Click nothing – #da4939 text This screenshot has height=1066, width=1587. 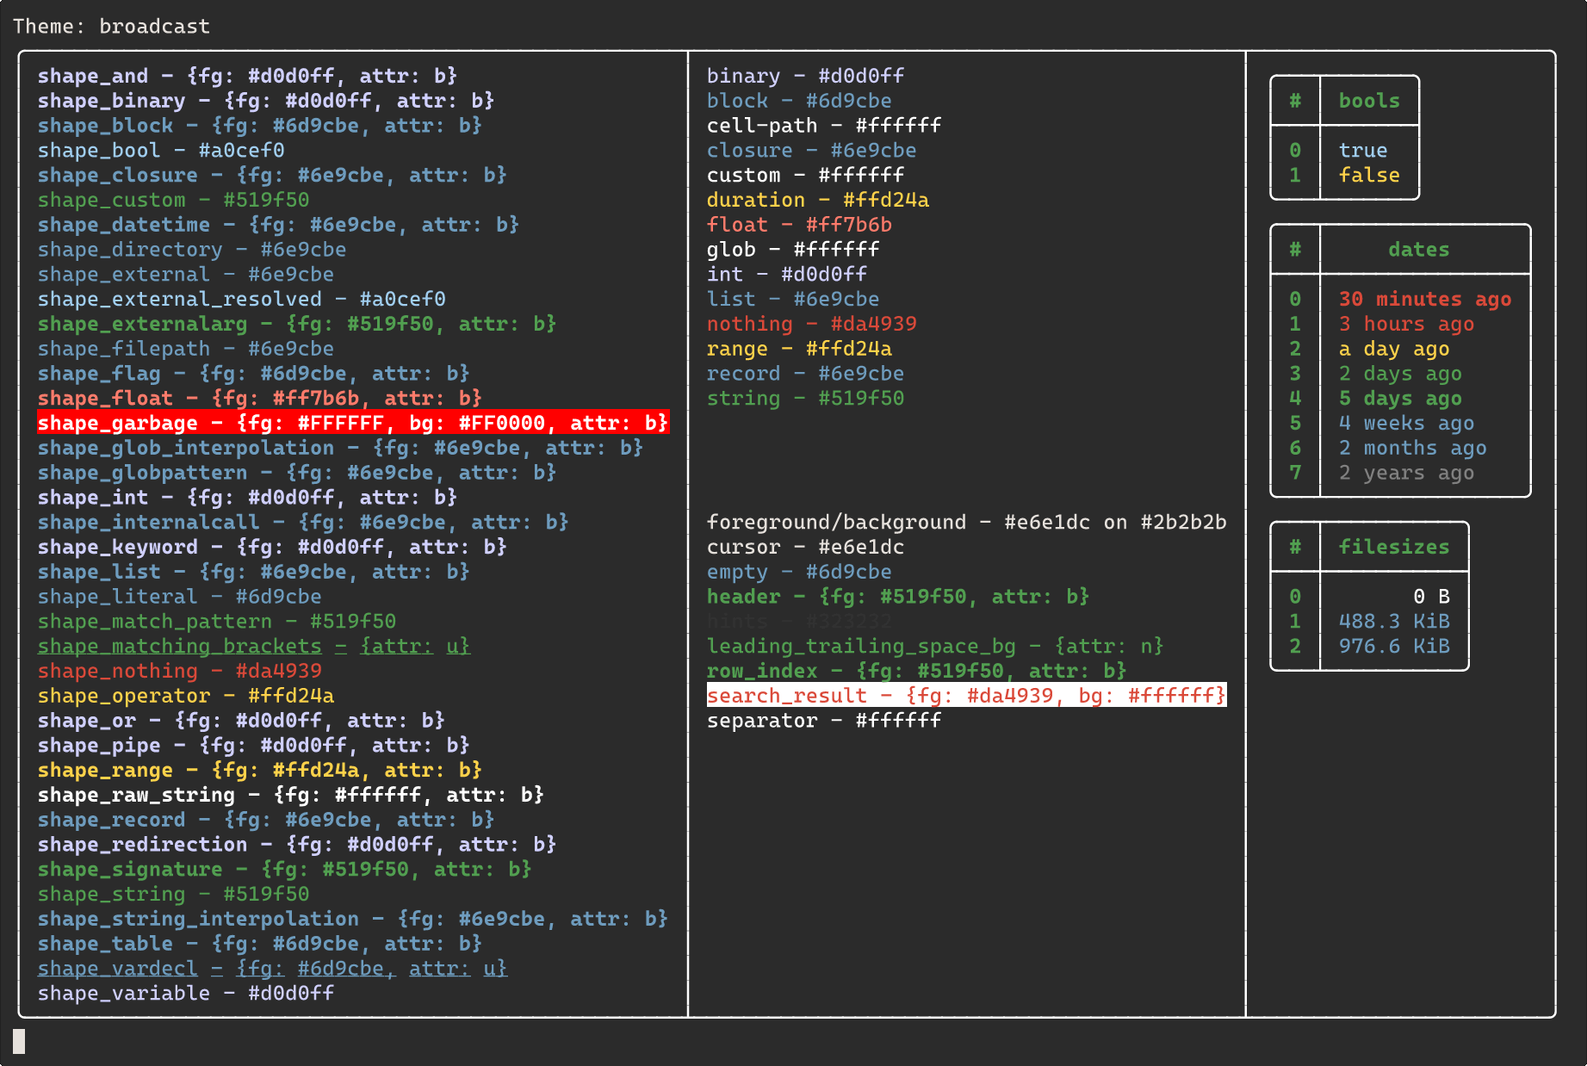(812, 325)
